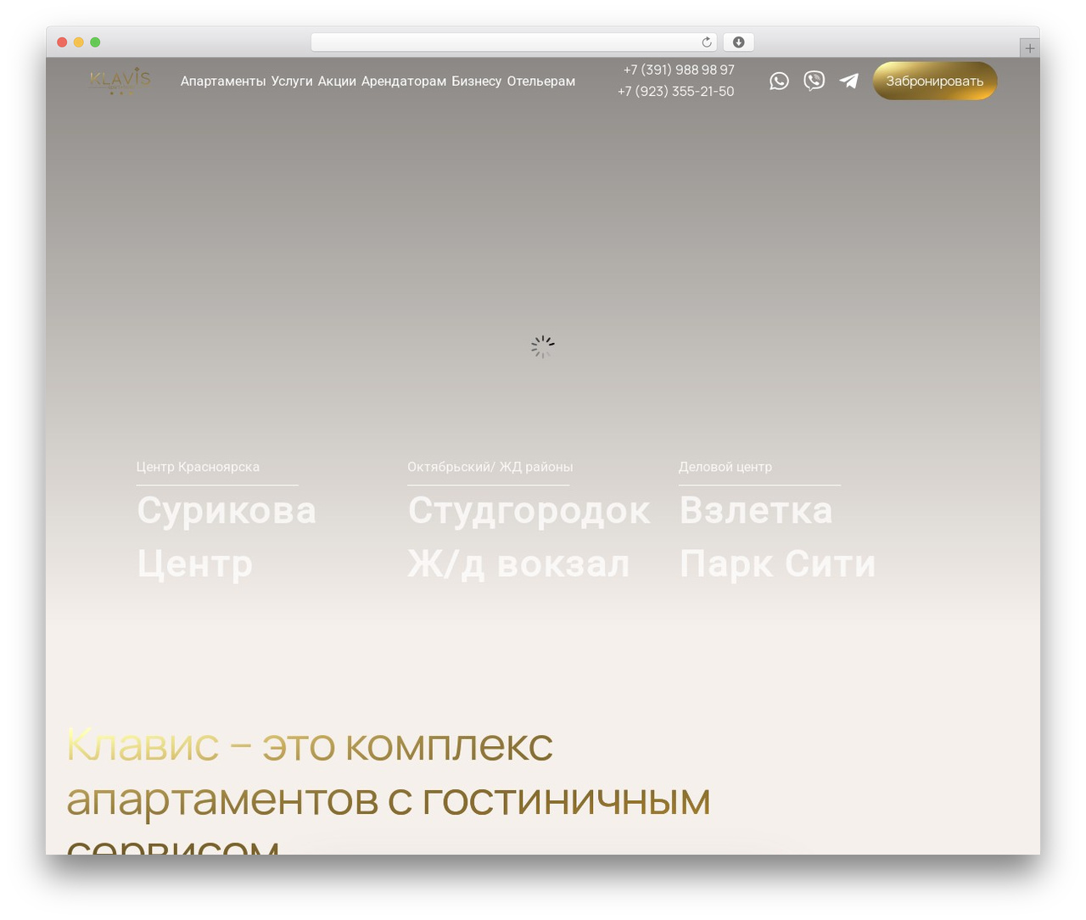Select the Взлетка location link

click(x=756, y=511)
